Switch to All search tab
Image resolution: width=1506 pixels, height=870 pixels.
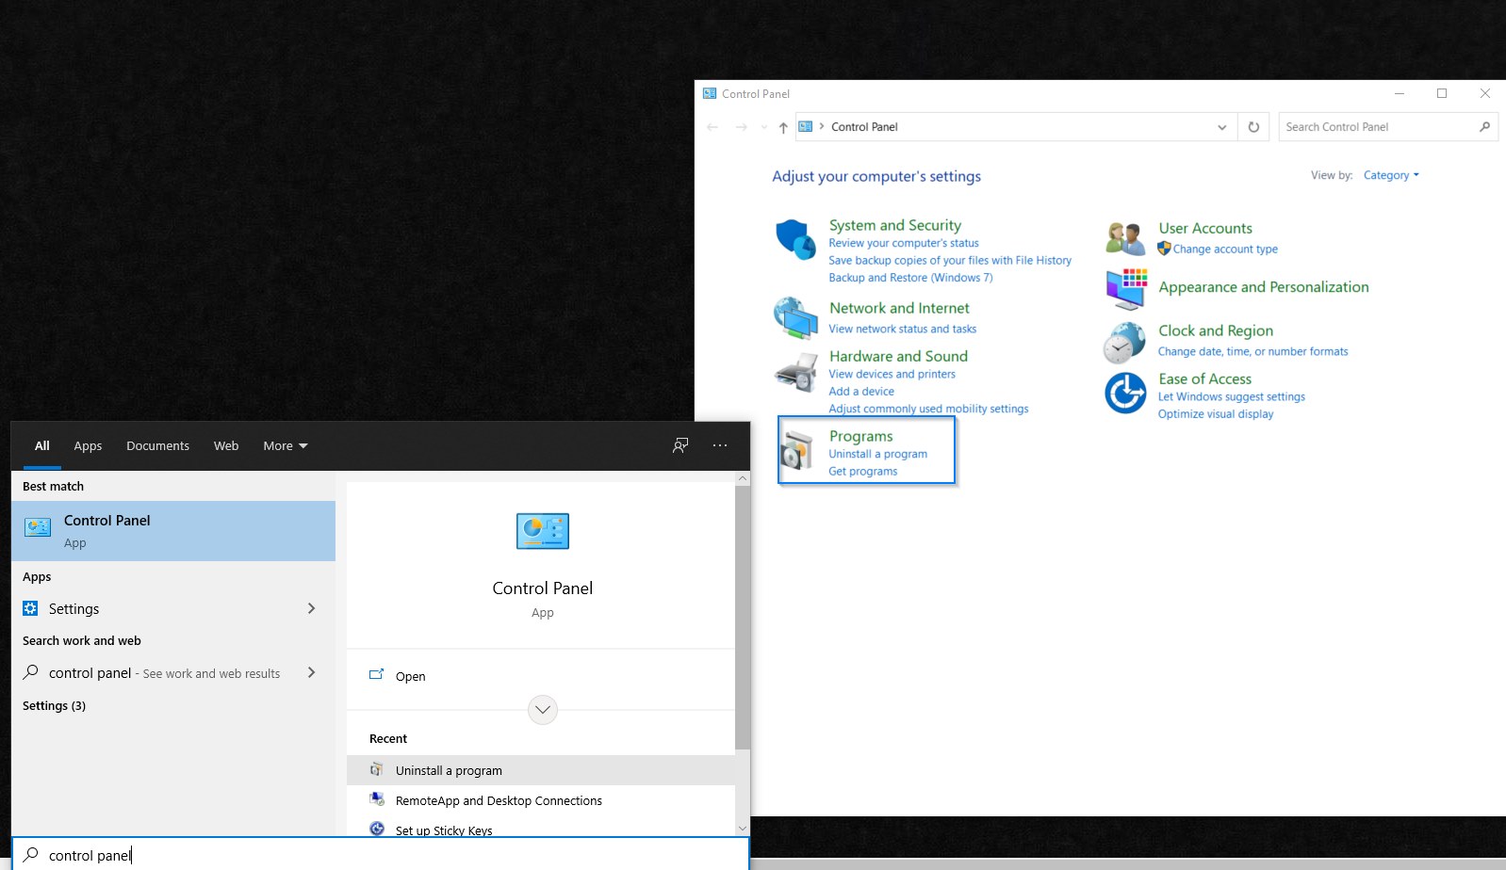pyautogui.click(x=42, y=445)
